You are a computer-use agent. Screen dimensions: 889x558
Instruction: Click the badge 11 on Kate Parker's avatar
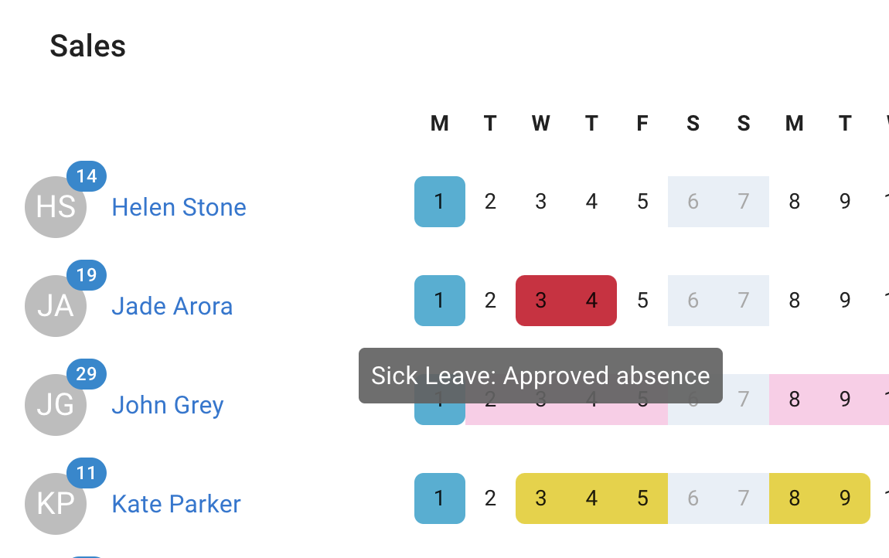[87, 473]
